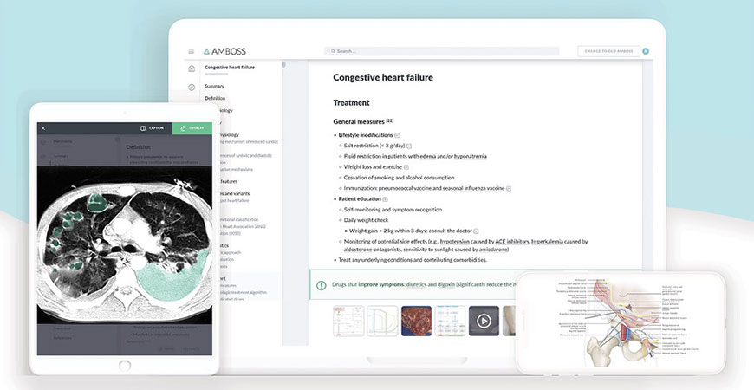Image resolution: width=754 pixels, height=390 pixels.
Task: Click the compass icon in laptop sidebar
Action: (192, 87)
